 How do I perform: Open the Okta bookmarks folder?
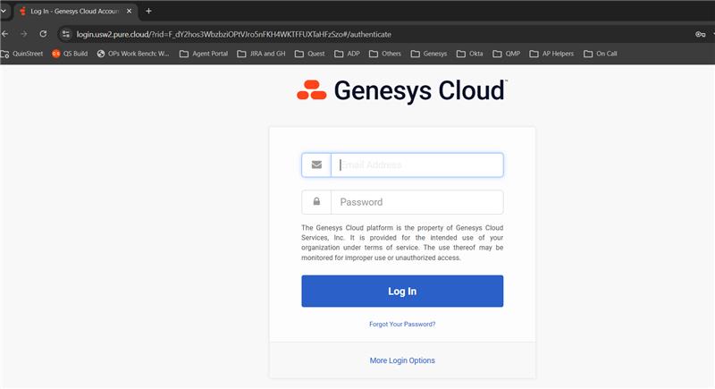470,54
